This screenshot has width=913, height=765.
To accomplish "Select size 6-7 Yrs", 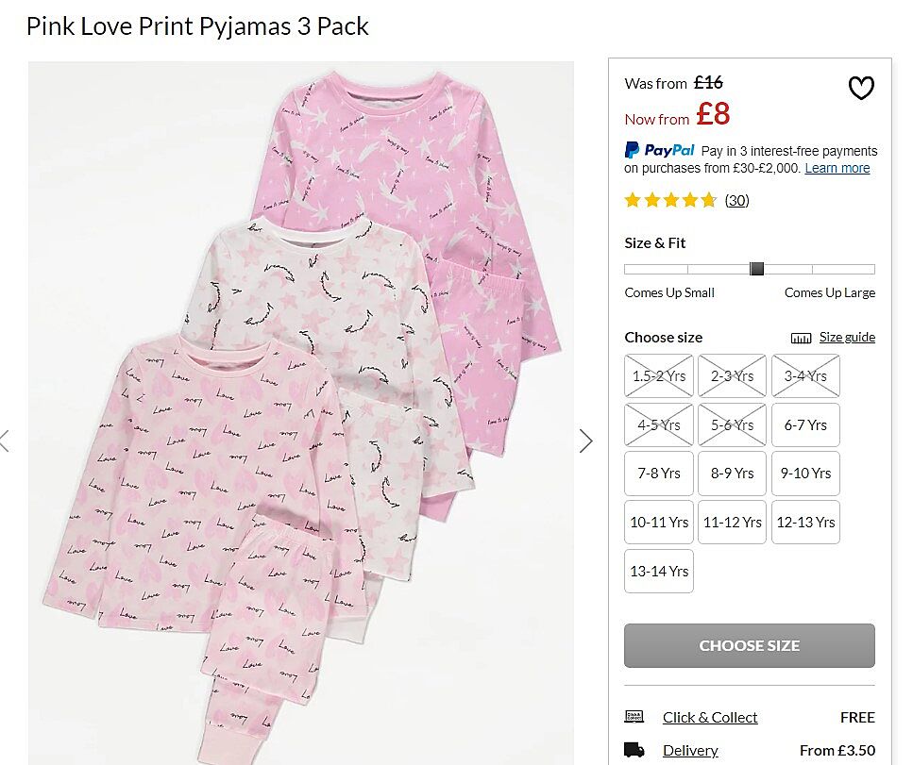I will 805,424.
